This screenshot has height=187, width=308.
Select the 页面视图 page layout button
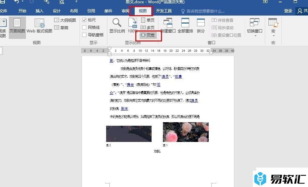pos(17,28)
